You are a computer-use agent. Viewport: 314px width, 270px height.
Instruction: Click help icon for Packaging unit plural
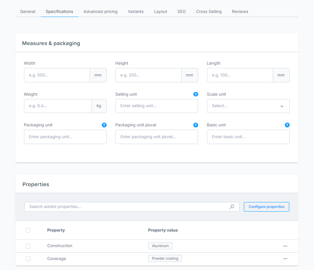(196, 125)
